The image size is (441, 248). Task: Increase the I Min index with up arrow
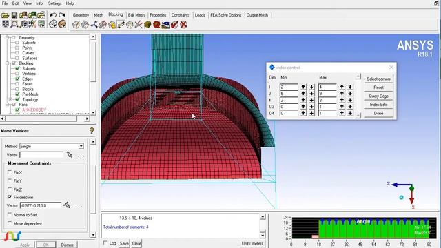coord(303,87)
